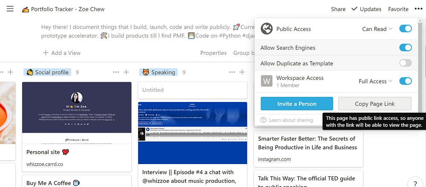Click the Portfolio Tracker page emoji icon
This screenshot has height=187, width=426.
pos(26,9)
